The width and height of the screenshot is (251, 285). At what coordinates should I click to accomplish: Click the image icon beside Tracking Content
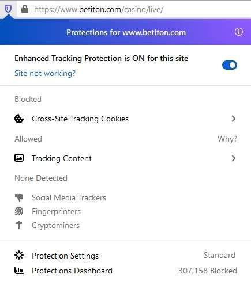(x=19, y=158)
